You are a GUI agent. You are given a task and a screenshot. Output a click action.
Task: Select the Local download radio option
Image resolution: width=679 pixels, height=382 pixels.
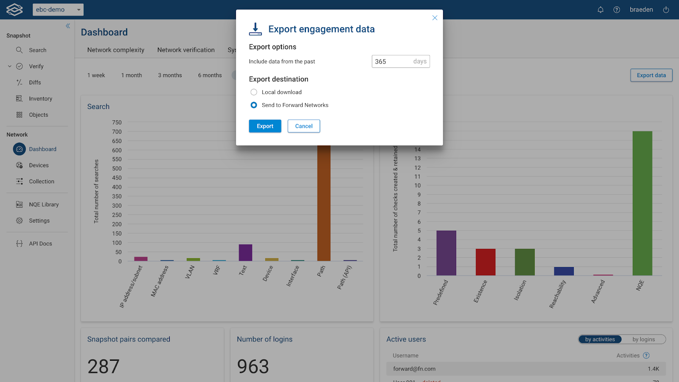click(x=253, y=92)
